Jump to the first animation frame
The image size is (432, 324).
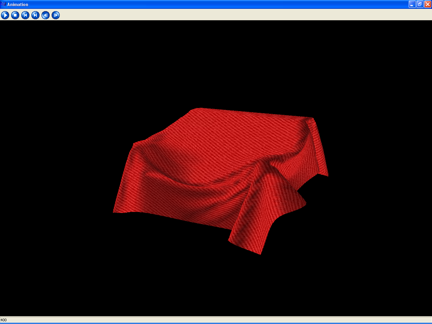(25, 15)
